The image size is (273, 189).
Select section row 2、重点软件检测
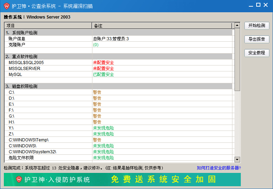pos(118,57)
